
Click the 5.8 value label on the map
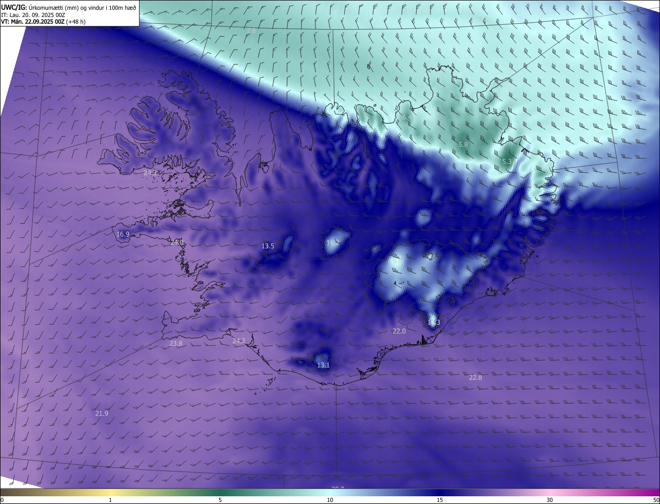[x=463, y=145]
